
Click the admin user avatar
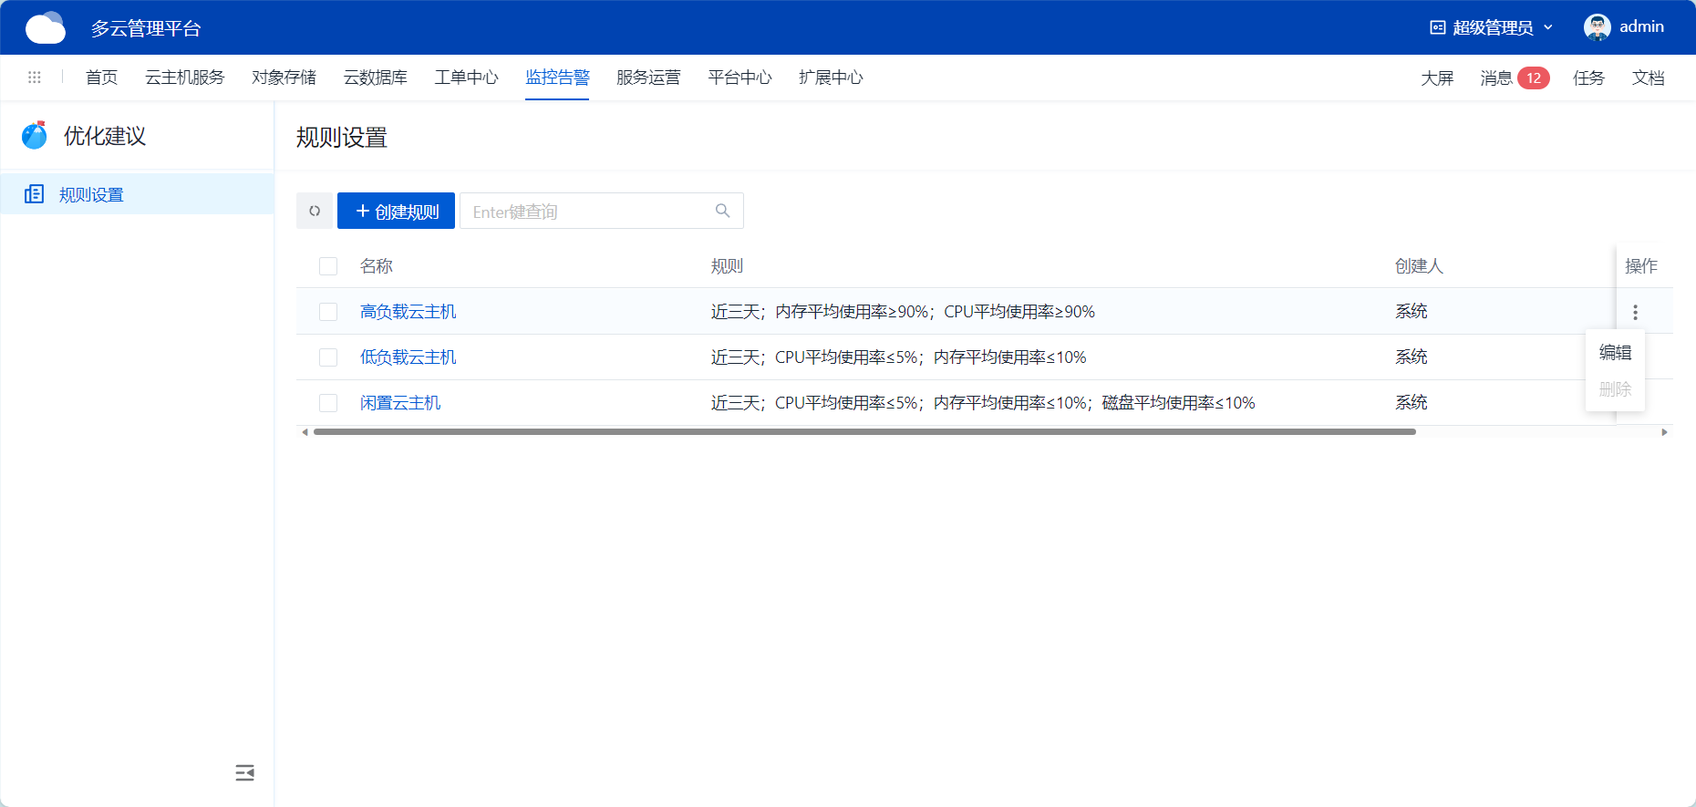click(1597, 27)
